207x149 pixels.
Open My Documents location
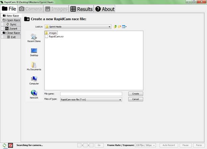coord(34,66)
